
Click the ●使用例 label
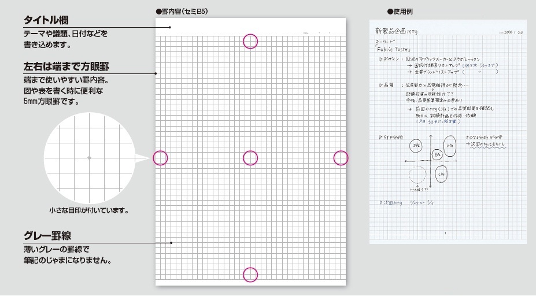tap(400, 12)
